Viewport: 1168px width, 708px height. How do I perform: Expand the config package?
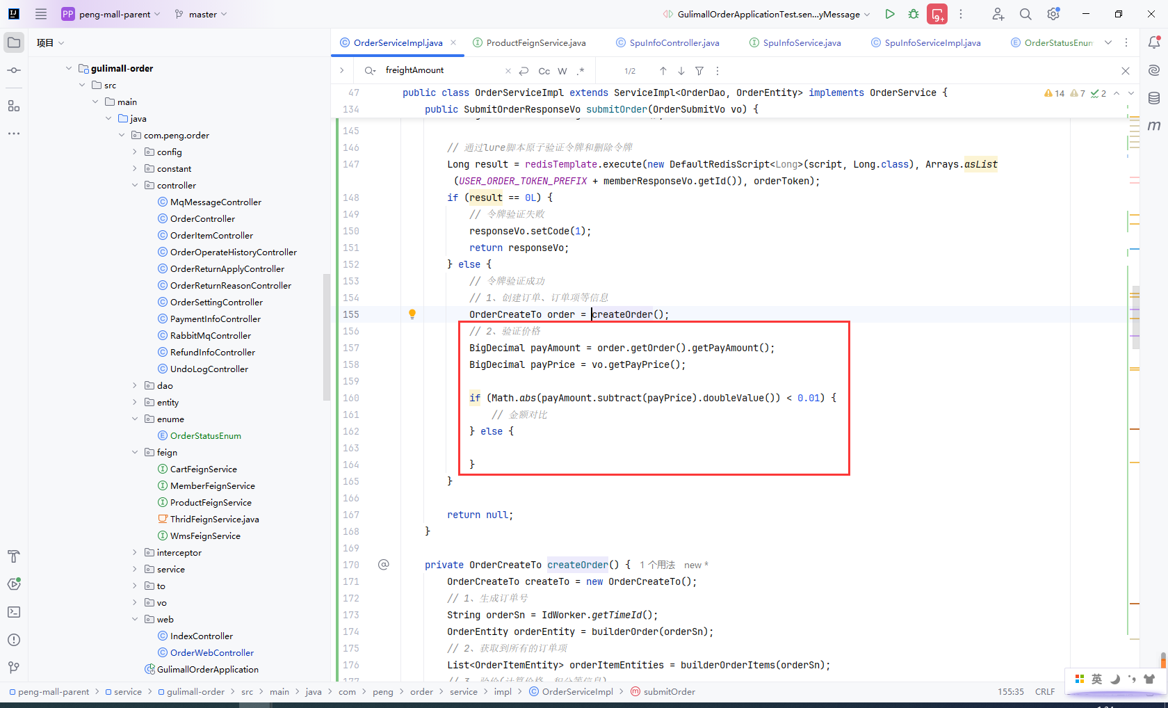[135, 152]
